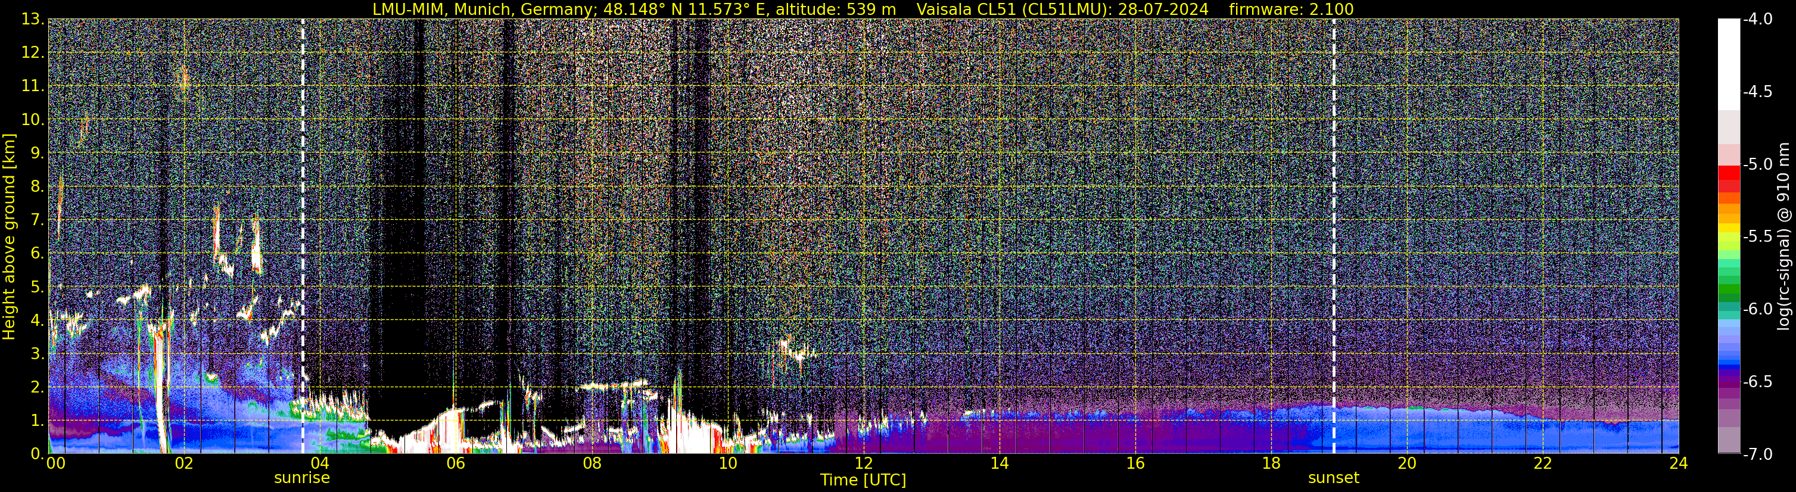Click time-axis tick label '06'
The width and height of the screenshot is (1796, 492).
455,463
